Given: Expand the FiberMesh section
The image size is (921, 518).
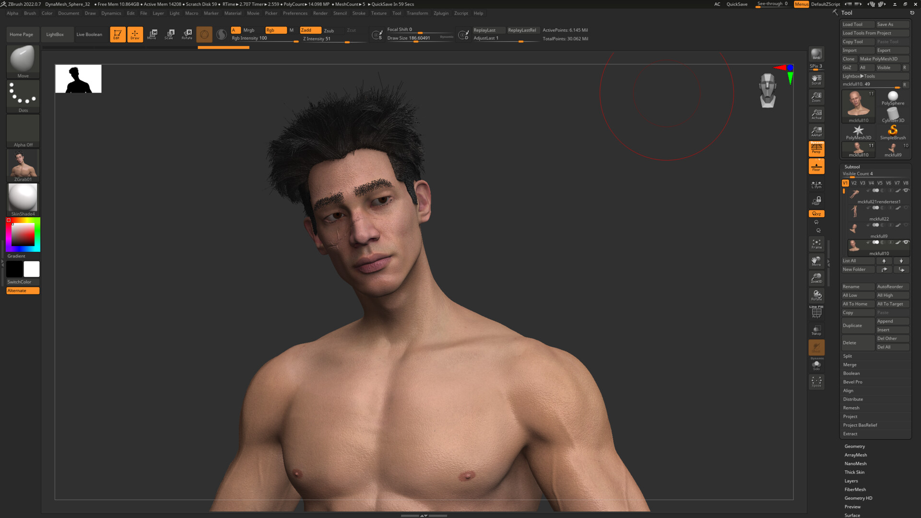Looking at the screenshot, I should tap(854, 489).
